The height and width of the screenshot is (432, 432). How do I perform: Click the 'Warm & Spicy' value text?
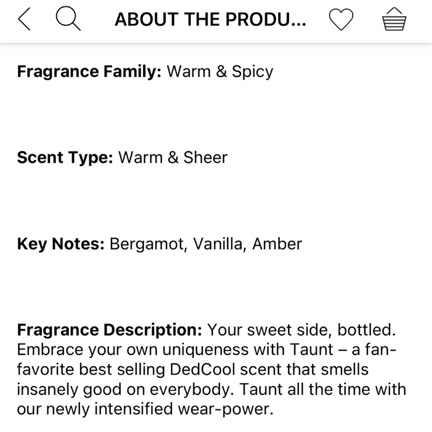[x=220, y=72]
